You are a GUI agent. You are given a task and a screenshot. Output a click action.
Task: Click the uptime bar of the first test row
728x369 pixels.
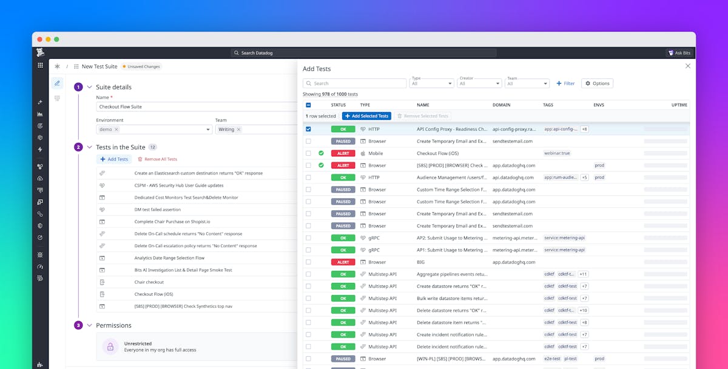(666, 128)
